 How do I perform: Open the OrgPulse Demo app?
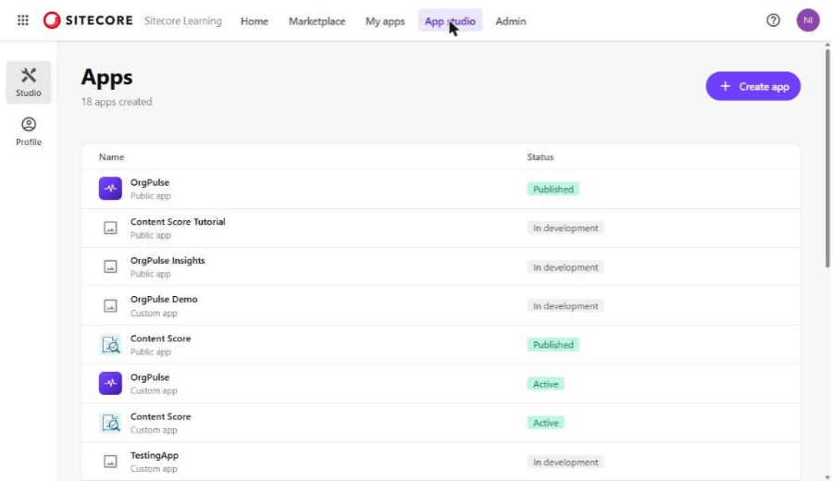tap(441, 306)
